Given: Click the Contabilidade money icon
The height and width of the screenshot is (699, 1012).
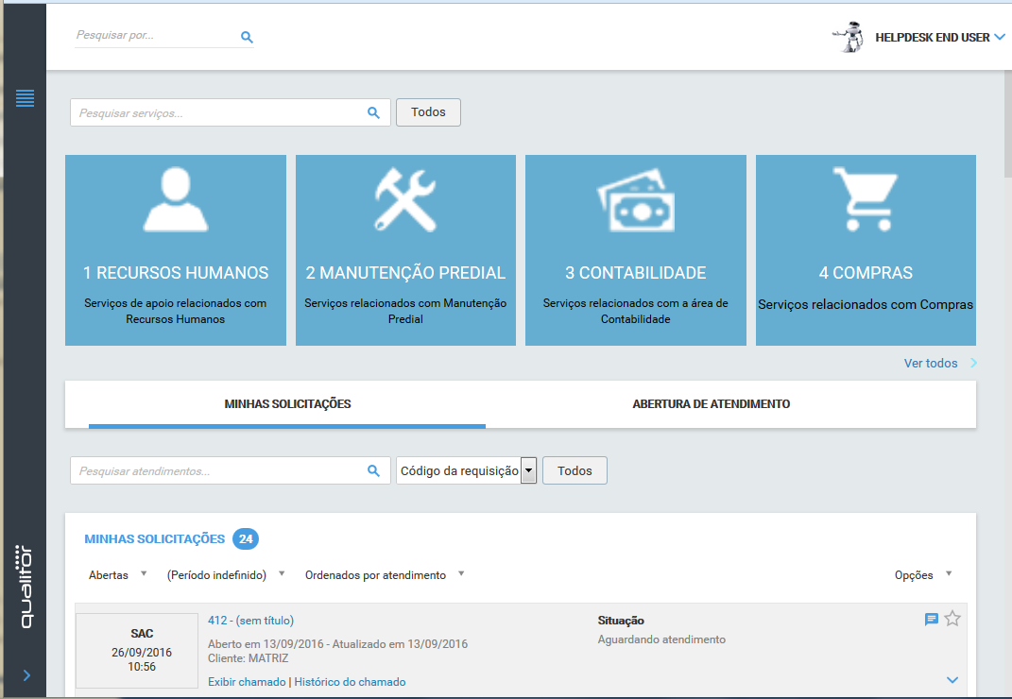Looking at the screenshot, I should 635,200.
